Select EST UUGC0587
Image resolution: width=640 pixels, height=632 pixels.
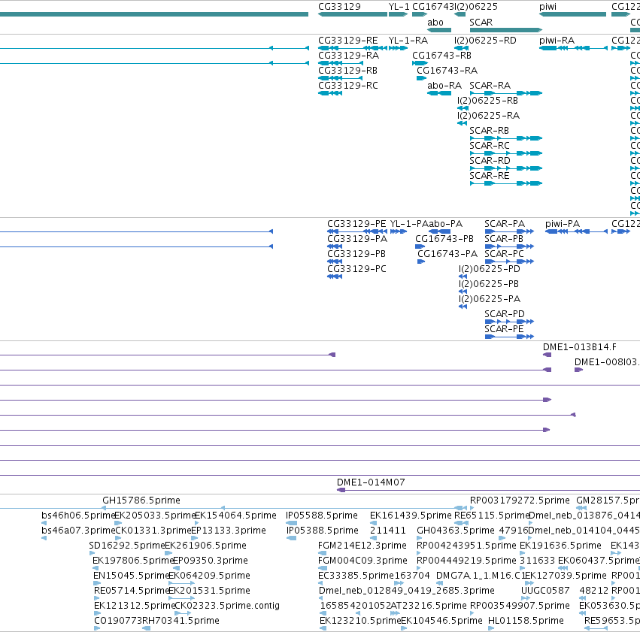525,598
